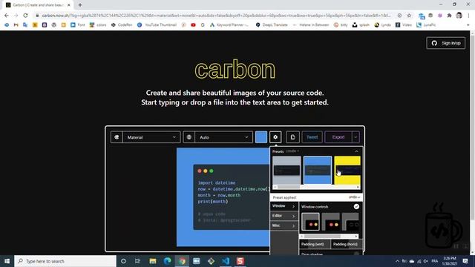Open the Material theme dropdown
475x267 pixels.
click(x=151, y=137)
